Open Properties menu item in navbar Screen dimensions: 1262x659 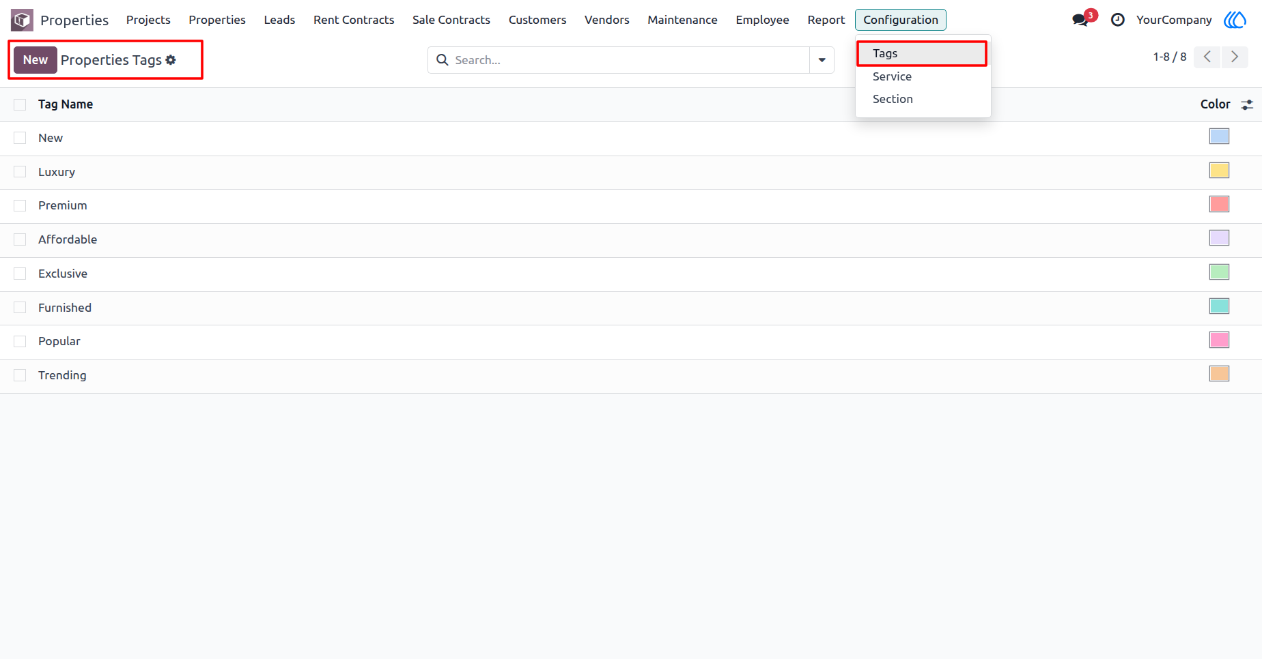(217, 20)
